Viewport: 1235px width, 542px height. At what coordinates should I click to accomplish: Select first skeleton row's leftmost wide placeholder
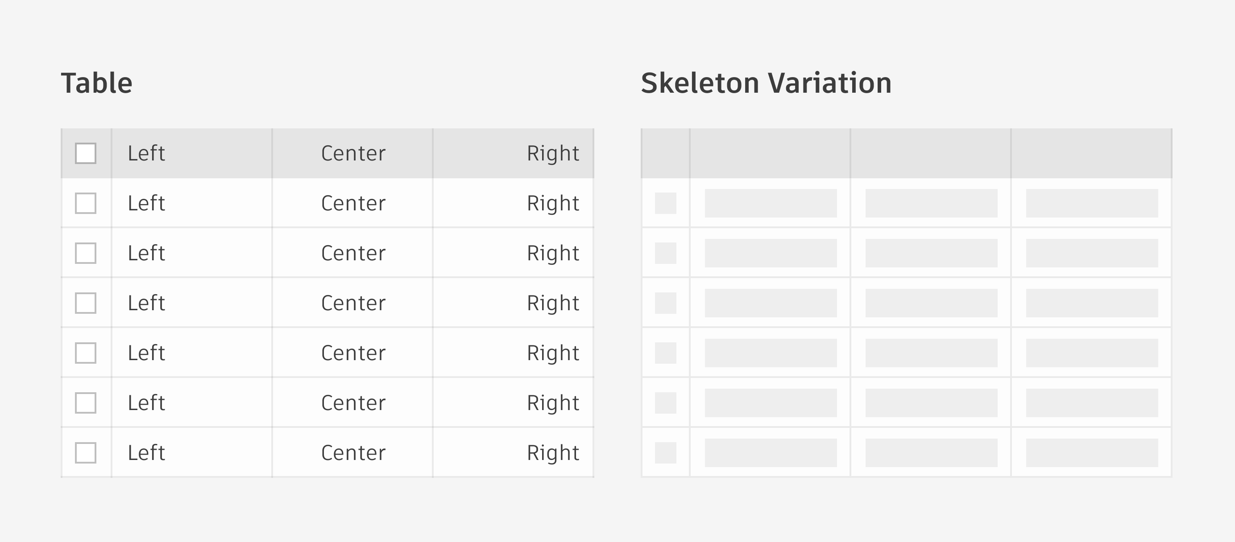pyautogui.click(x=771, y=203)
